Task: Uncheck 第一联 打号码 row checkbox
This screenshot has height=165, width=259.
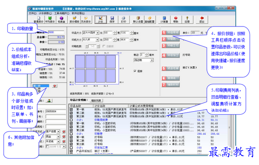Action: coord(71,137)
